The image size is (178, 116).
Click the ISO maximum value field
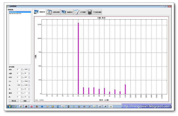[x=26, y=81]
